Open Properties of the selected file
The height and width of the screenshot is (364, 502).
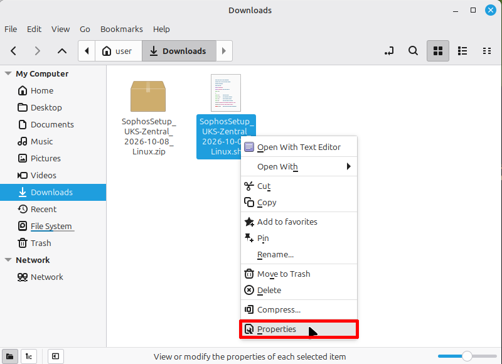[299, 329]
